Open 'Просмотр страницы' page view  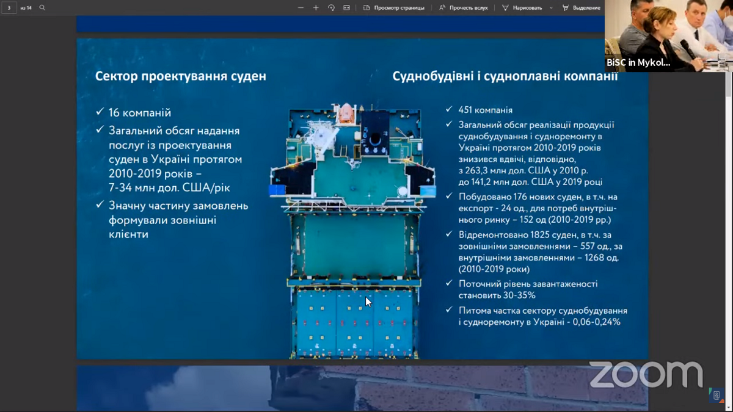tap(393, 8)
